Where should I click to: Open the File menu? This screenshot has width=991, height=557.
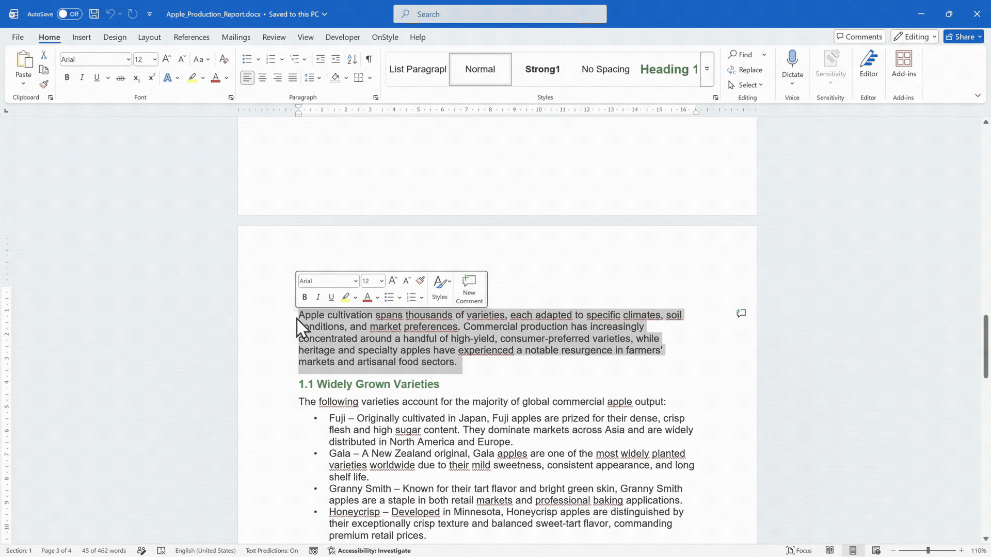pos(18,37)
